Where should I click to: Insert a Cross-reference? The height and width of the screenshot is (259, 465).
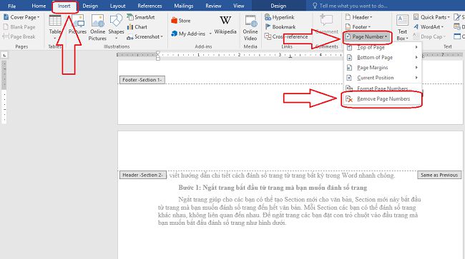[286, 36]
